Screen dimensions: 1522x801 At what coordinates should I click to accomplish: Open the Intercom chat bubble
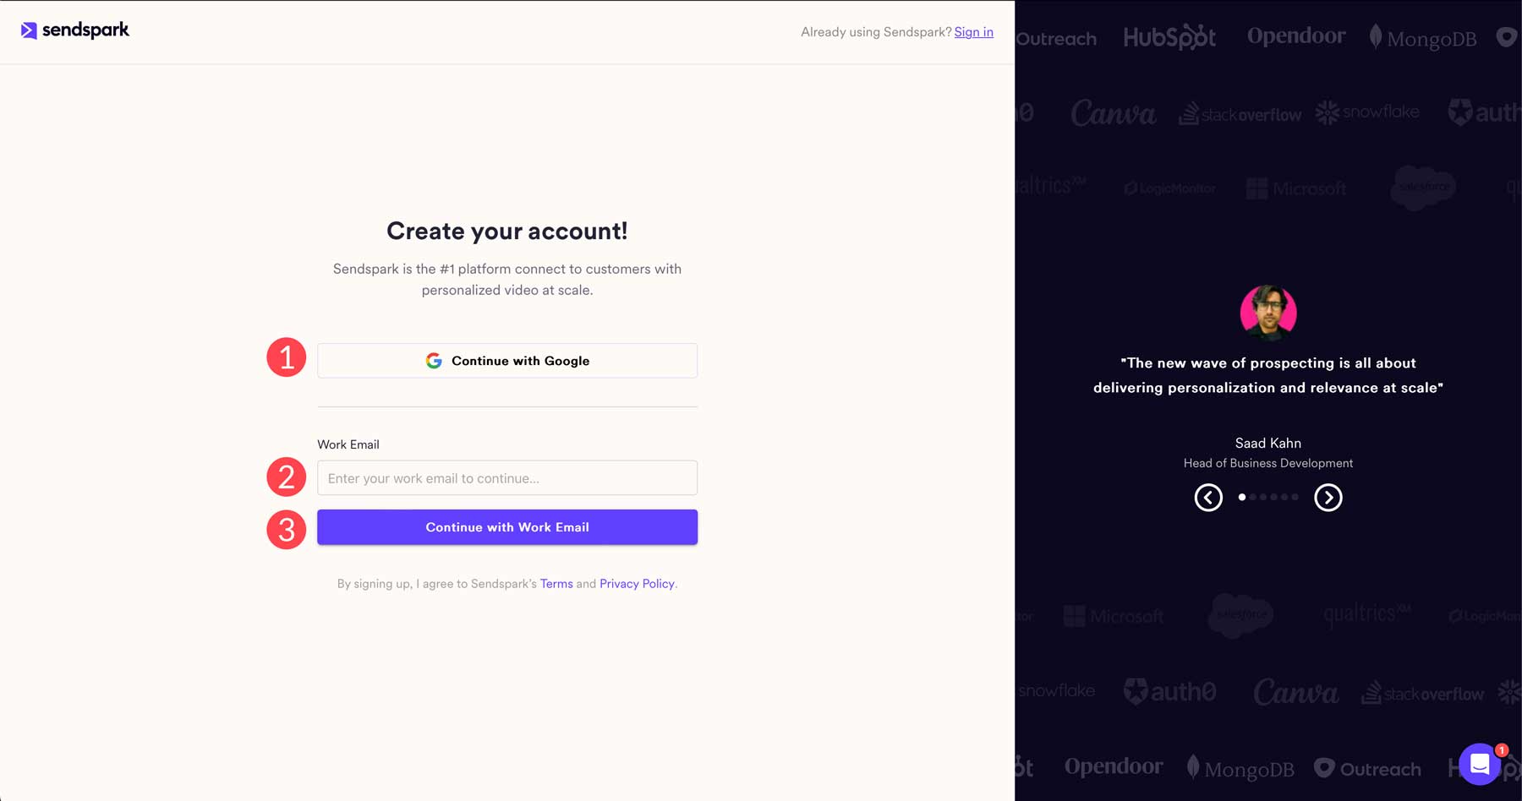[1480, 764]
